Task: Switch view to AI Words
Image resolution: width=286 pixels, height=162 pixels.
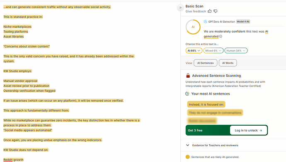Action: click(x=228, y=63)
